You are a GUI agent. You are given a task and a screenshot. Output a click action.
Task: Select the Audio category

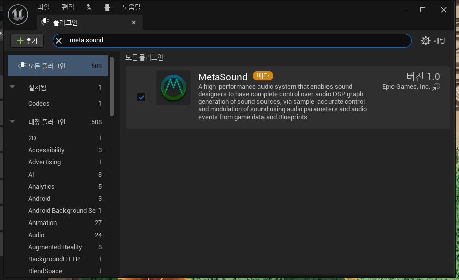(x=58, y=235)
